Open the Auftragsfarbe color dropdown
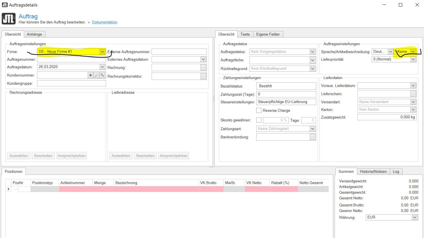Image resolution: width=424 pixels, height=238 pixels. [312, 60]
